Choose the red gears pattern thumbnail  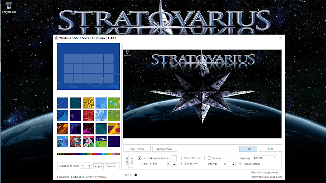pos(88,116)
